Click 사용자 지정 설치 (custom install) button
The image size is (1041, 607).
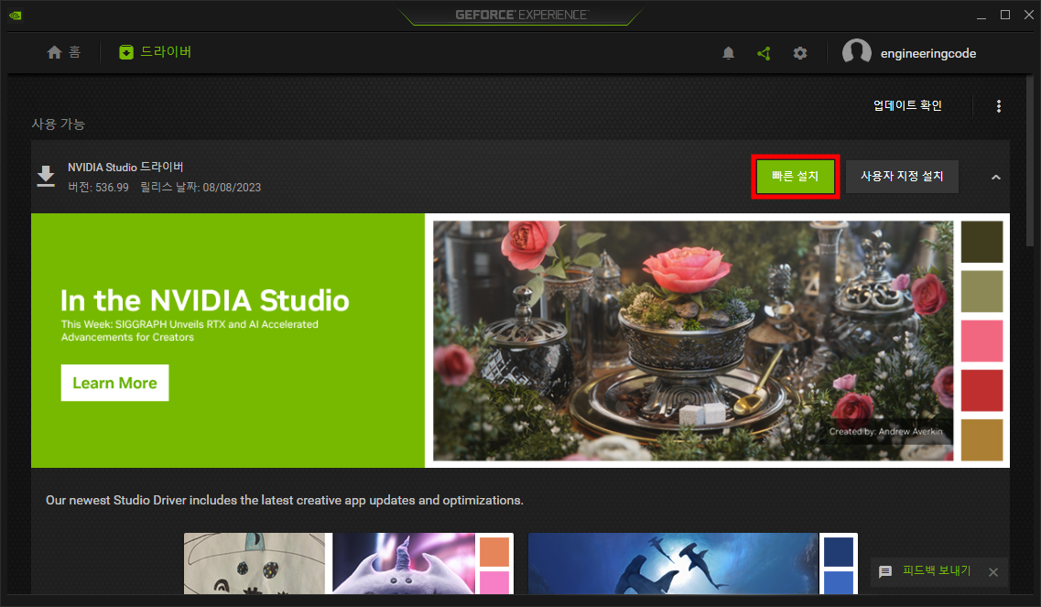point(902,176)
